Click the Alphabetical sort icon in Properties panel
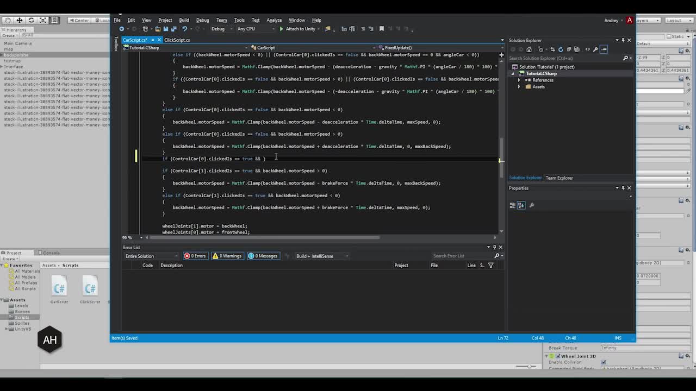 click(x=521, y=205)
